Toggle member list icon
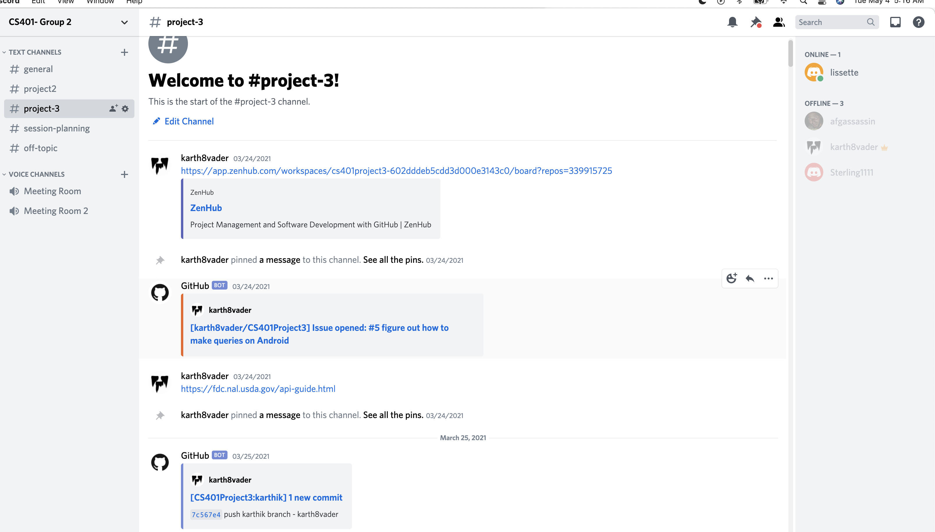This screenshot has height=532, width=935. point(779,22)
